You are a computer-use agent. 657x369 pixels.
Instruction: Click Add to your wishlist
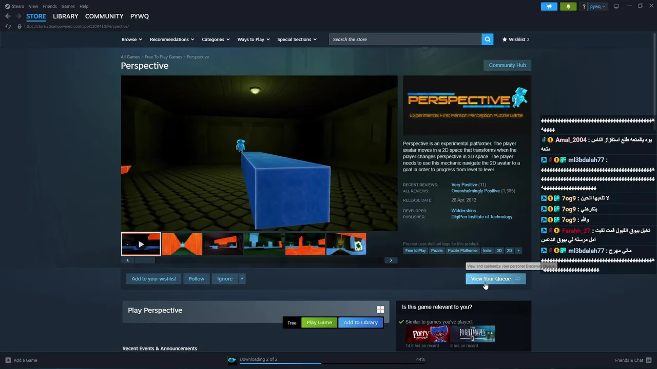(153, 279)
